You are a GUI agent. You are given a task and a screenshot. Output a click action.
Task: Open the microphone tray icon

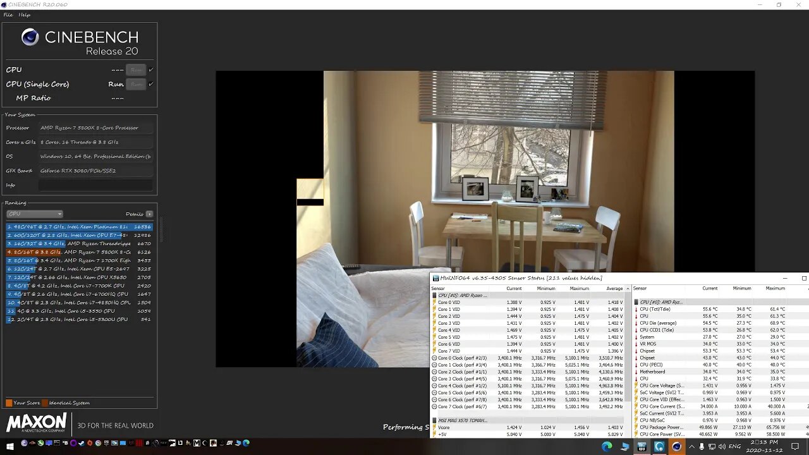click(702, 447)
